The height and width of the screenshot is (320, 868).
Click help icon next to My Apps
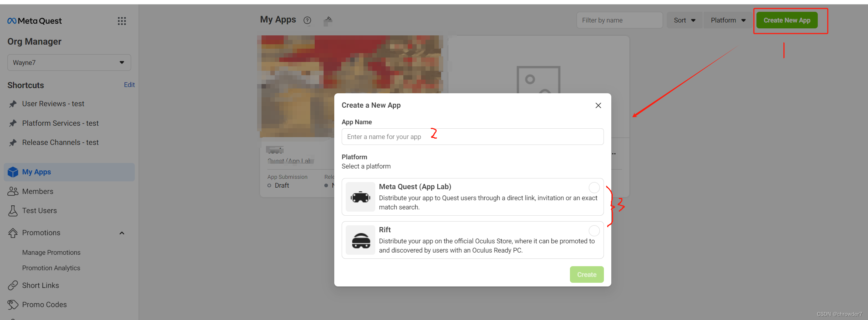point(307,20)
